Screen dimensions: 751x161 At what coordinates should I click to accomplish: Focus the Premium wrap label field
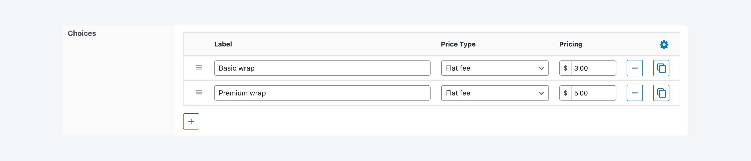click(x=322, y=93)
